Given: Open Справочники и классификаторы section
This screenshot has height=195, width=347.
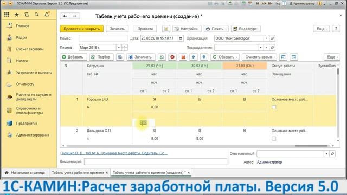Looking at the screenshot, I should pyautogui.click(x=29, y=110).
